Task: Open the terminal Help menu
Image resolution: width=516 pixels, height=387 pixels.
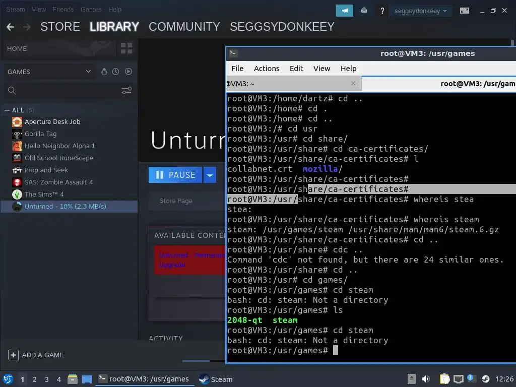Action: (x=348, y=69)
